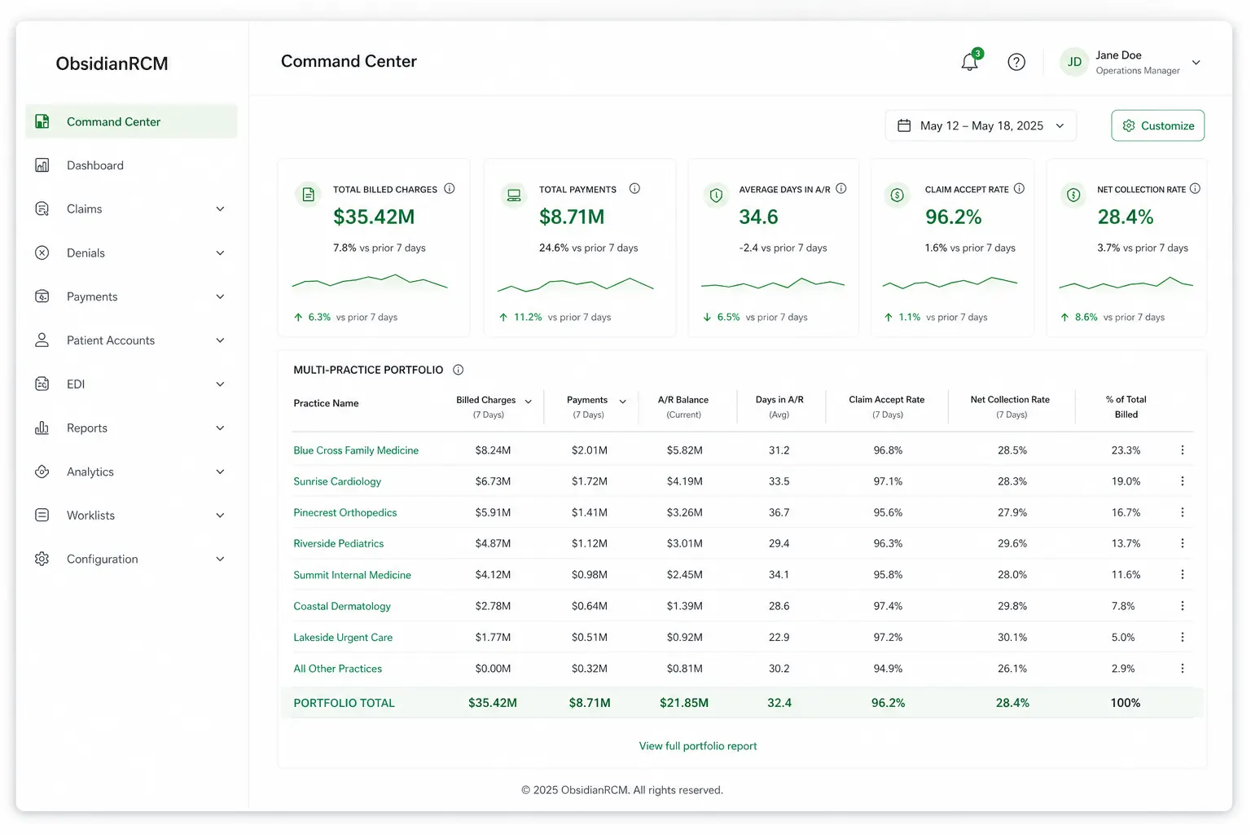Open Denials menu label in sidebar

pyautogui.click(x=86, y=253)
